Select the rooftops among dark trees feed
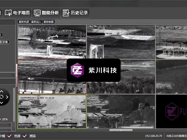This screenshot has height=140, width=187. pyautogui.click(x=121, y=112)
